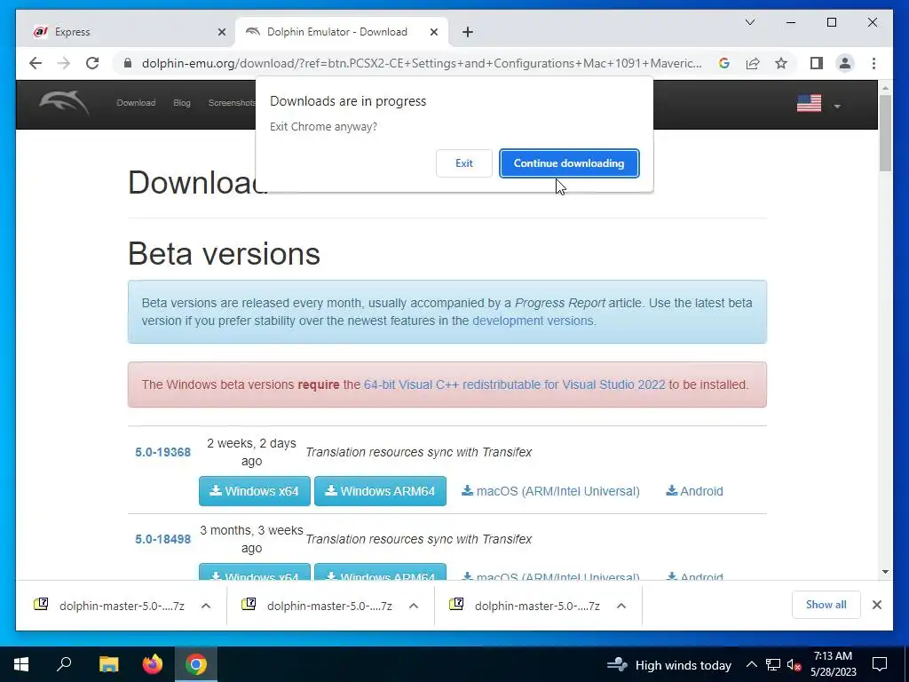The image size is (909, 682).
Task: Expand options for second download item
Action: 414,606
